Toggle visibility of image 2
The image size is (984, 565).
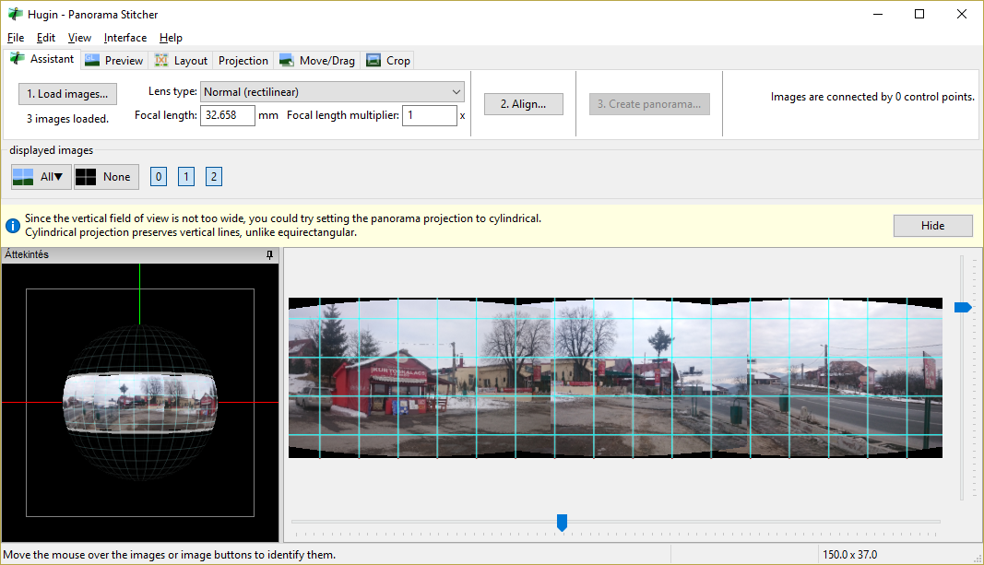(x=214, y=177)
